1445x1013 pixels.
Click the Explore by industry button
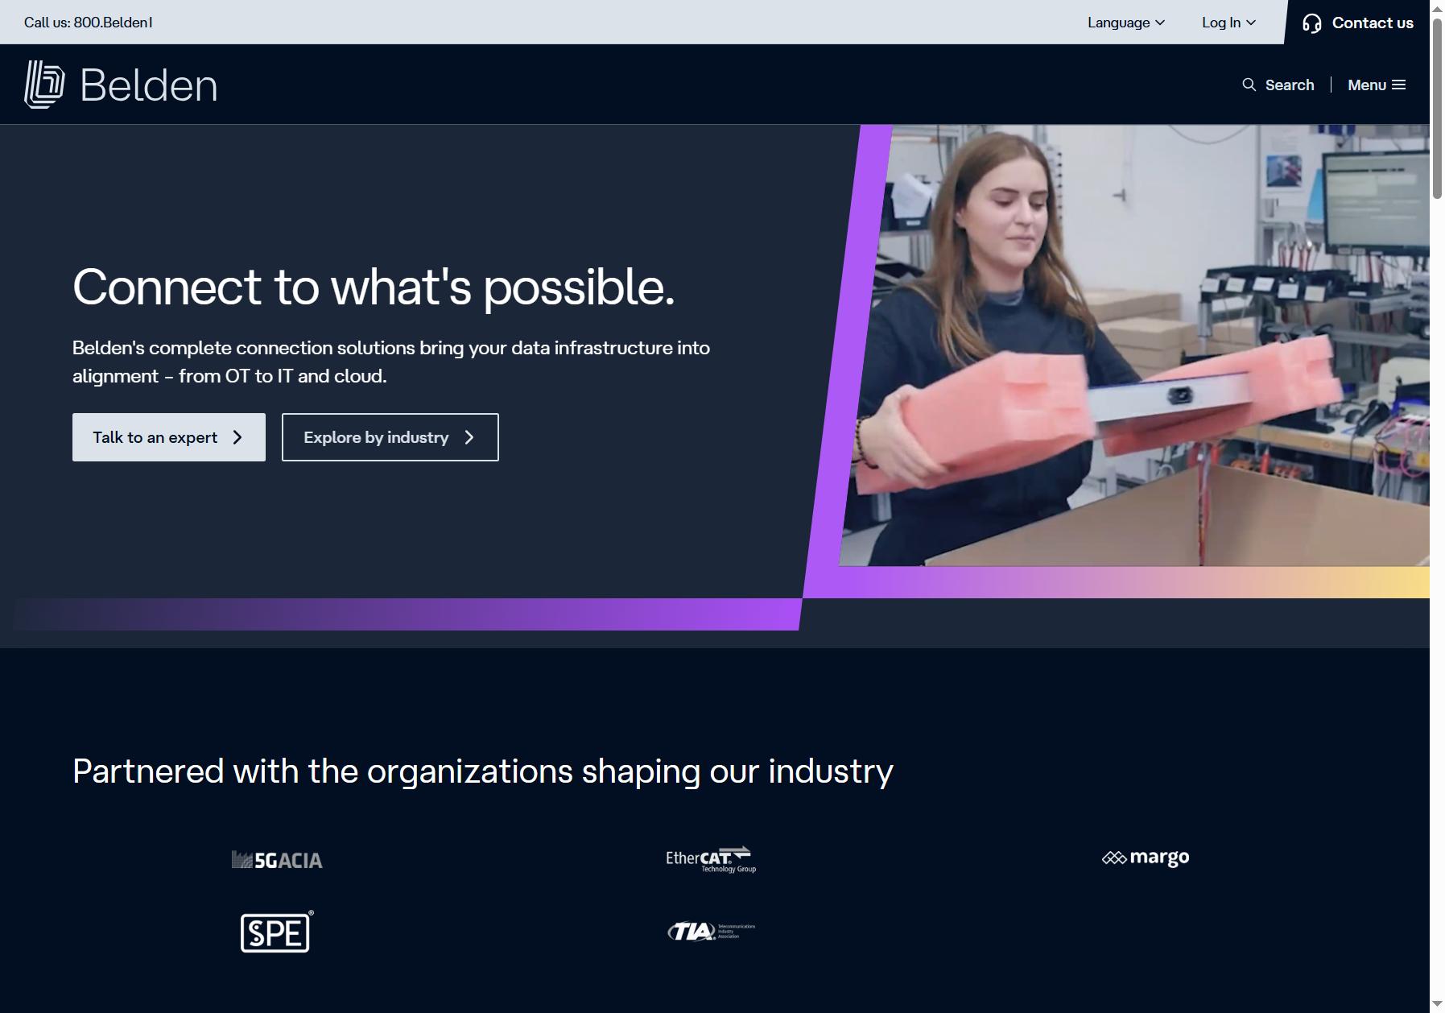coord(390,437)
